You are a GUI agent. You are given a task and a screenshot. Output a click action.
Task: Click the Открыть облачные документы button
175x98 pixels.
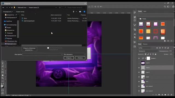click(x=29, y=49)
